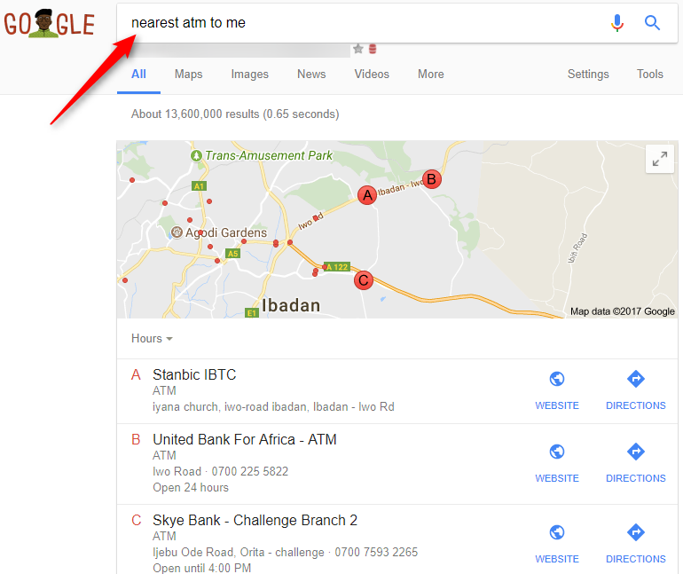Open United Bank For Africa website icon
This screenshot has height=574, width=683.
click(x=557, y=452)
